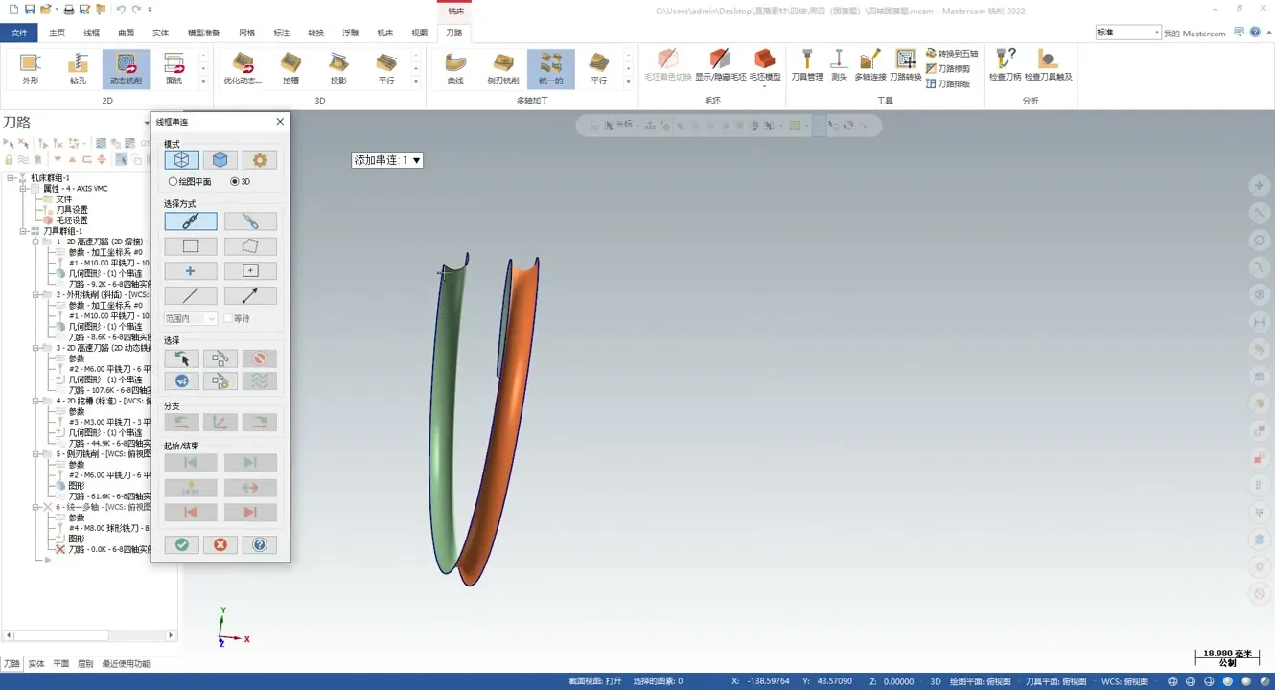
Task: Cancel chaining with the red X button
Action: [x=220, y=544]
